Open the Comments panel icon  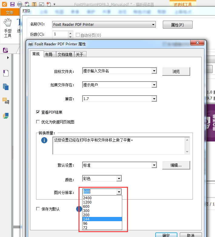(x=6, y=101)
